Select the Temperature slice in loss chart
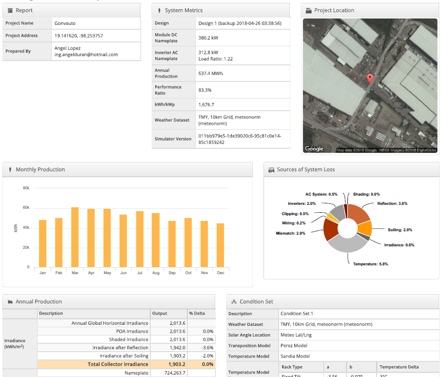The image size is (447, 377). pyautogui.click(x=348, y=244)
